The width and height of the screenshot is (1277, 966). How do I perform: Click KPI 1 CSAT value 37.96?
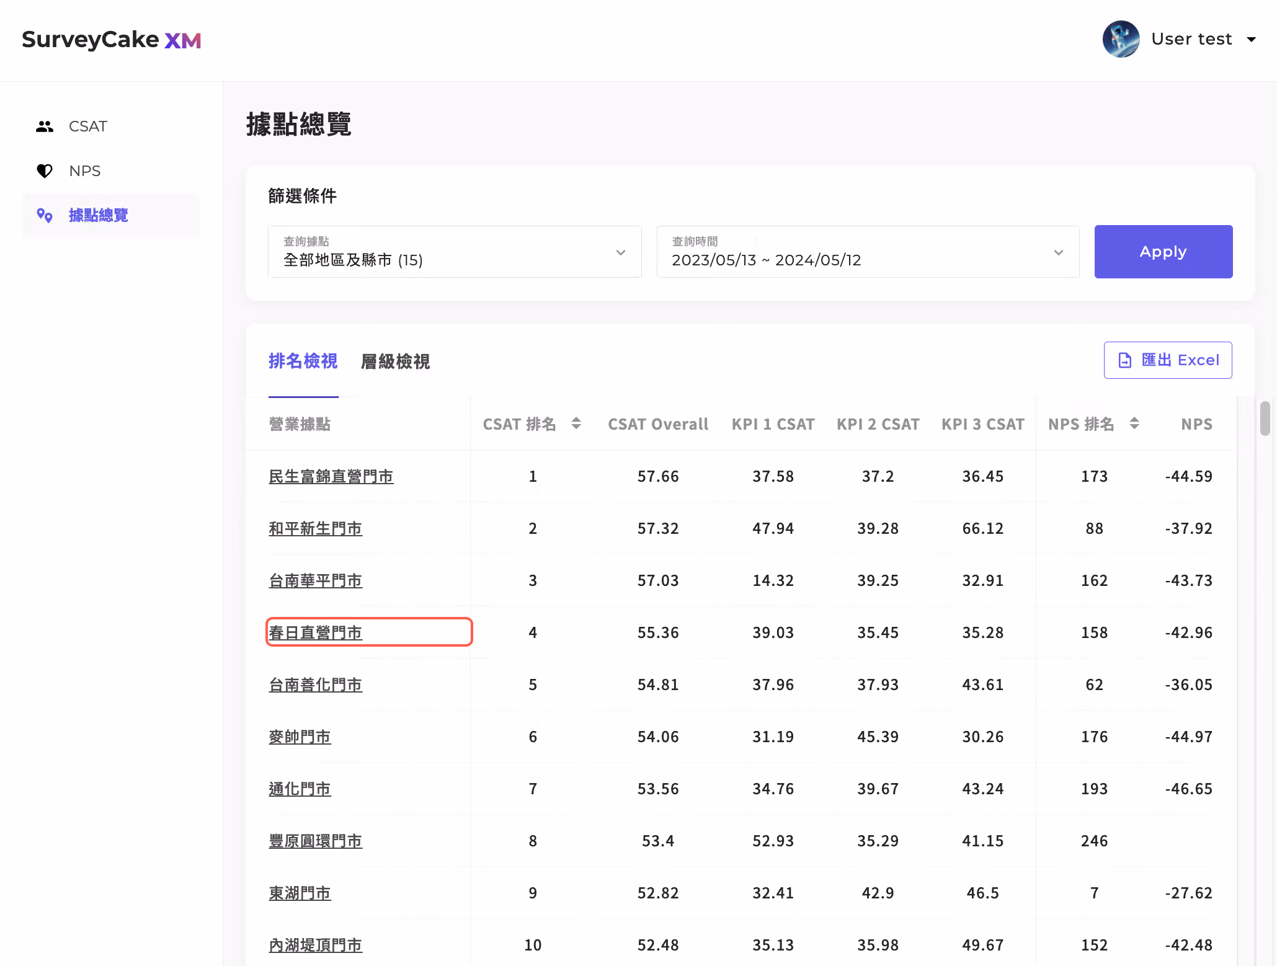[x=773, y=685]
